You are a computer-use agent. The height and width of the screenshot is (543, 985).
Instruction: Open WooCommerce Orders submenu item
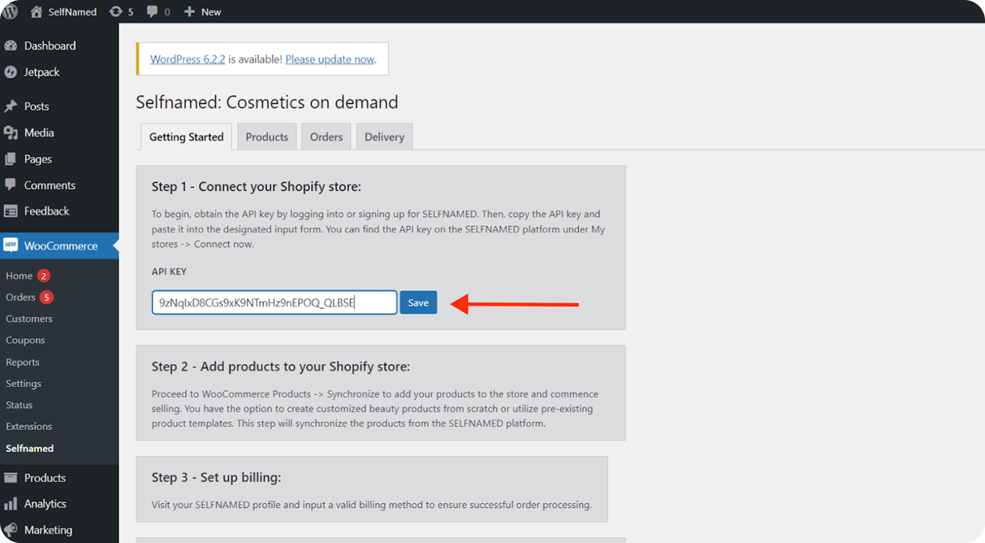point(21,297)
